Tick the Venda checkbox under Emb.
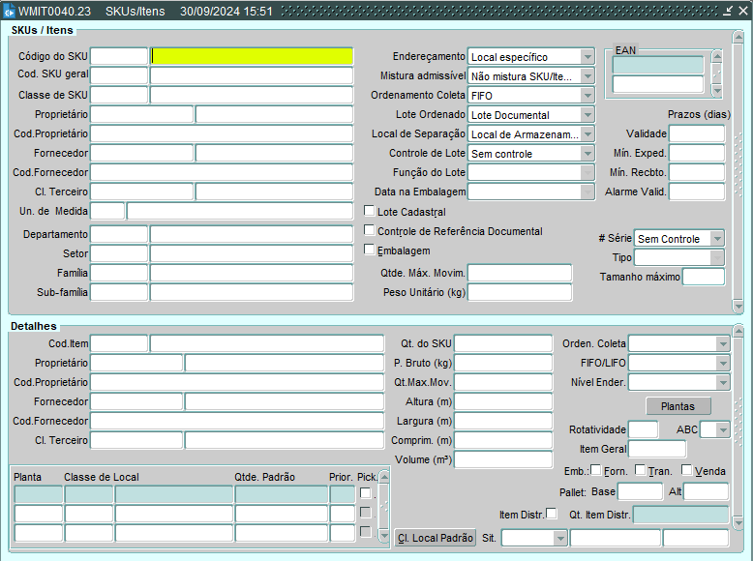The width and height of the screenshot is (753, 561). coord(686,470)
